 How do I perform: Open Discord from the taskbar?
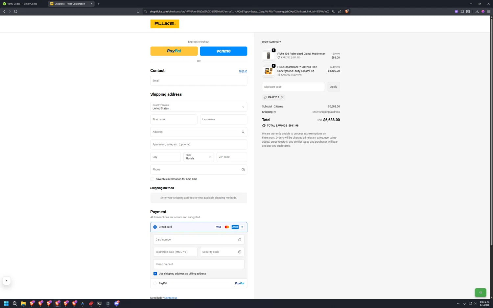point(117,303)
